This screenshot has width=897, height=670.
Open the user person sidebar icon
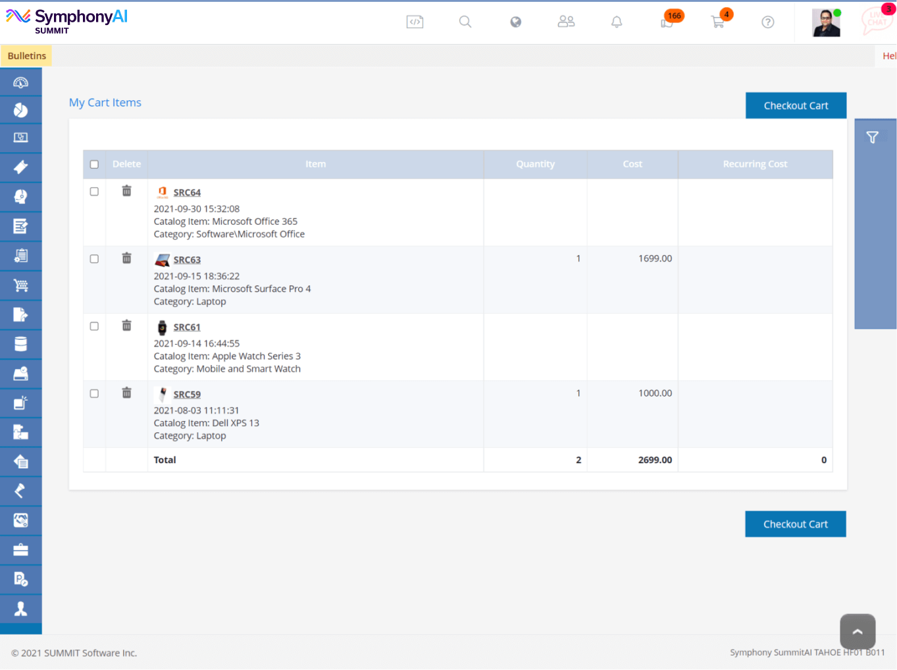[x=20, y=609]
